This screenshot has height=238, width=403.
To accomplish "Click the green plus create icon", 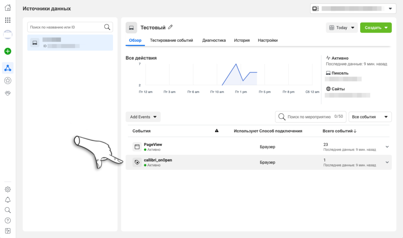I will tap(8, 51).
